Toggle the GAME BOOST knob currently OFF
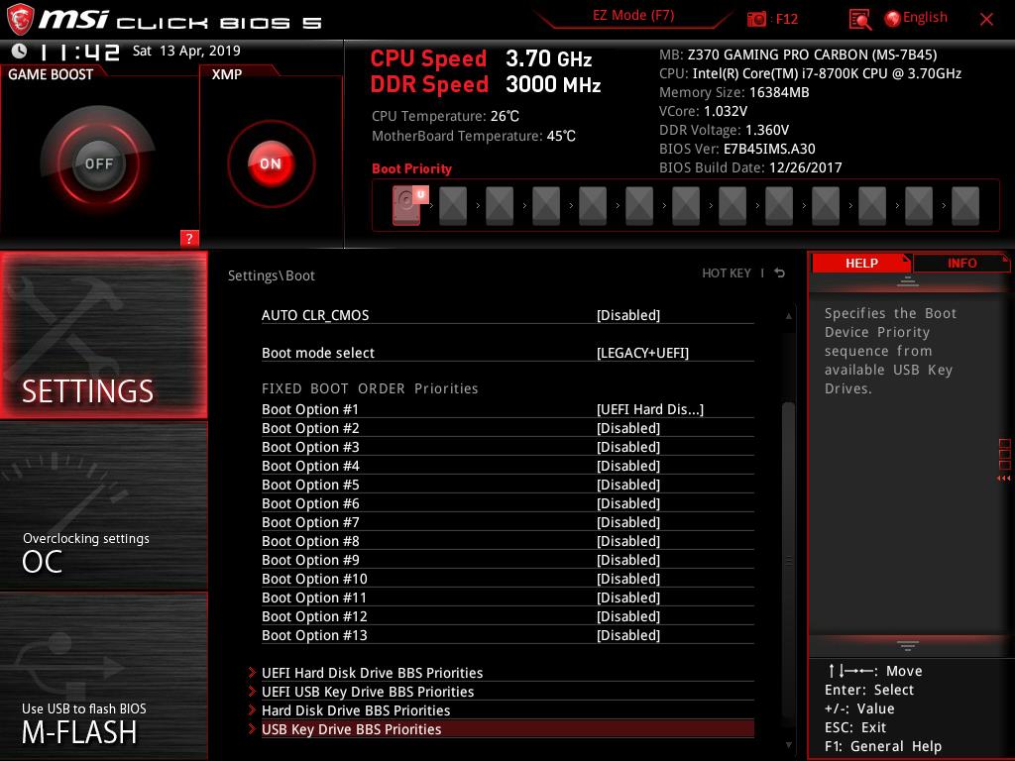The width and height of the screenshot is (1015, 761). tap(98, 163)
